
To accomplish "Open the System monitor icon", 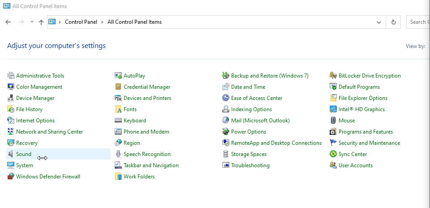I will point(10,165).
